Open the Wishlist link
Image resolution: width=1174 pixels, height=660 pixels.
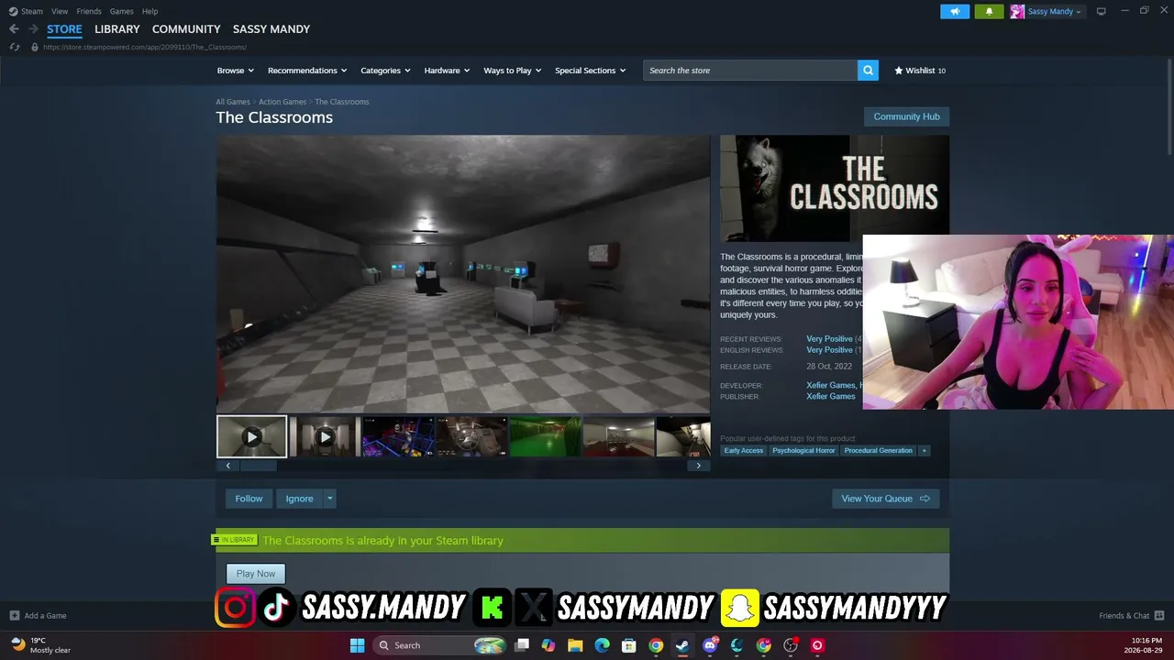coord(920,71)
